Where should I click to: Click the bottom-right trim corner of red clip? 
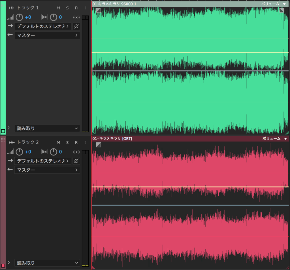287,267
